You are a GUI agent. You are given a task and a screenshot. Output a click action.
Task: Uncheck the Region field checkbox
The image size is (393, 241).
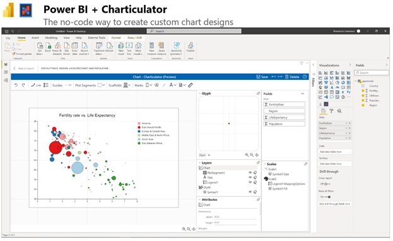point(363,105)
